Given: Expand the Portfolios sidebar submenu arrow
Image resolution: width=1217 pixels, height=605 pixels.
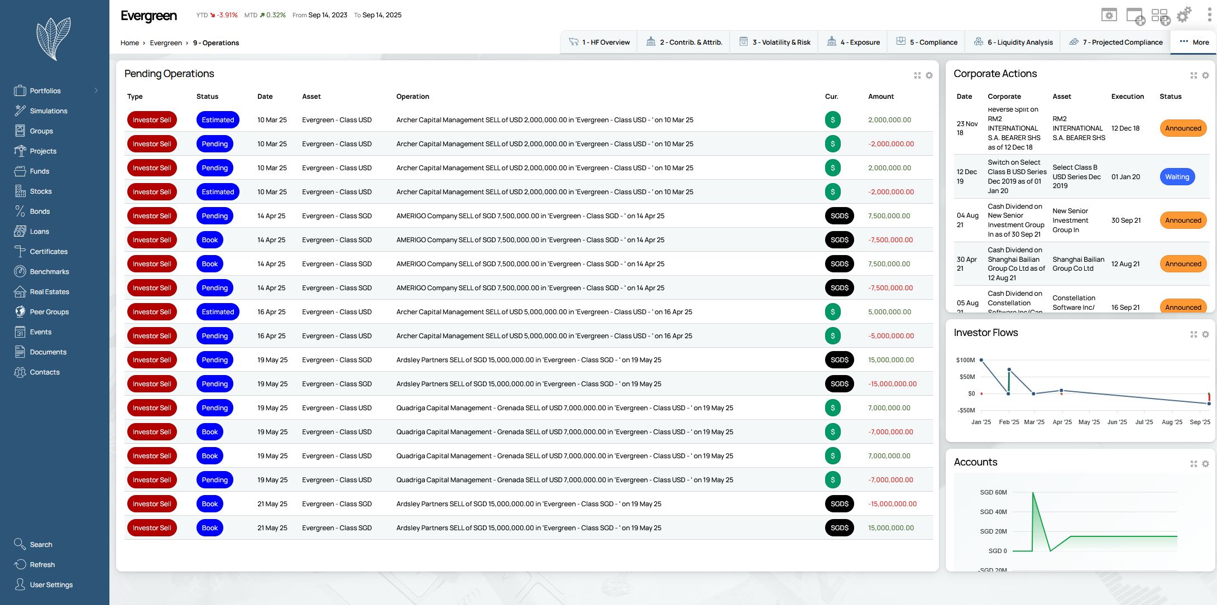Looking at the screenshot, I should click(96, 91).
